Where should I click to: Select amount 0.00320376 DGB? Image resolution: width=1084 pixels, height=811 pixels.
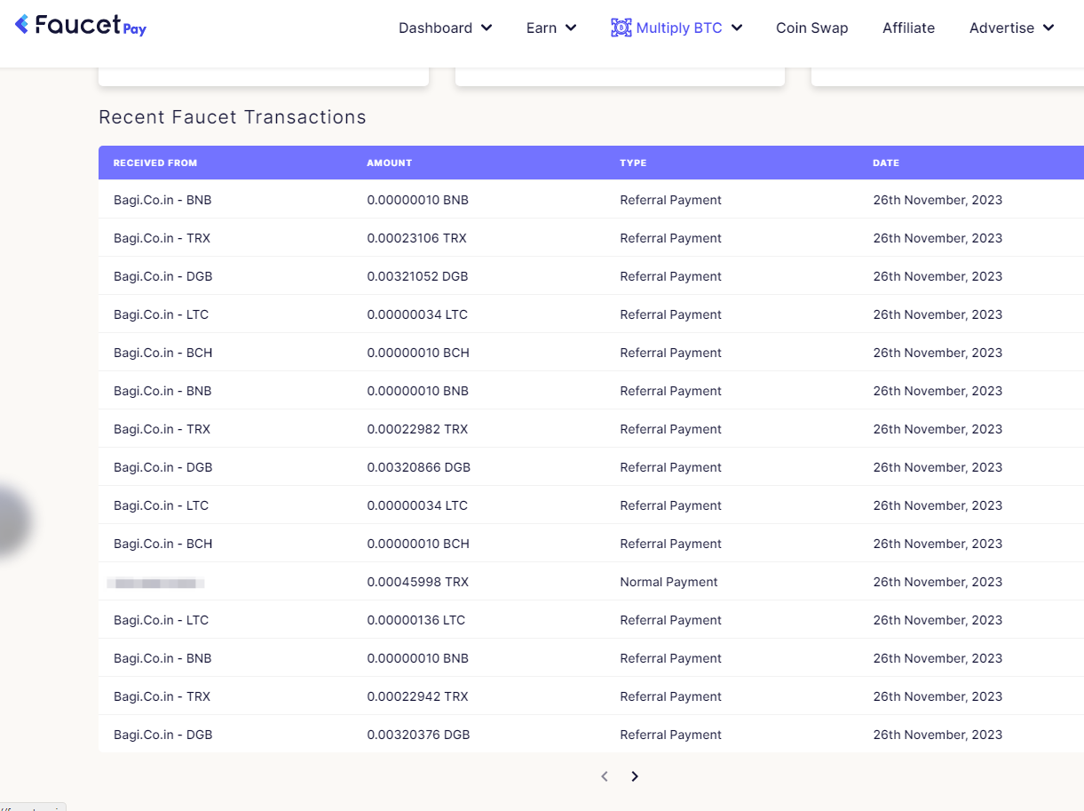[418, 735]
